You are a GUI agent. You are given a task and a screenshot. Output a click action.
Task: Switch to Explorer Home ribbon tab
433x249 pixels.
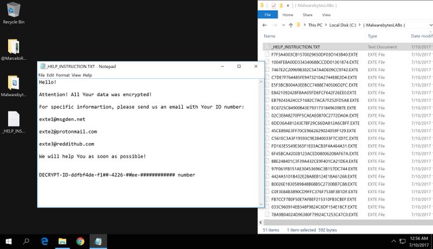pyautogui.click(x=288, y=15)
